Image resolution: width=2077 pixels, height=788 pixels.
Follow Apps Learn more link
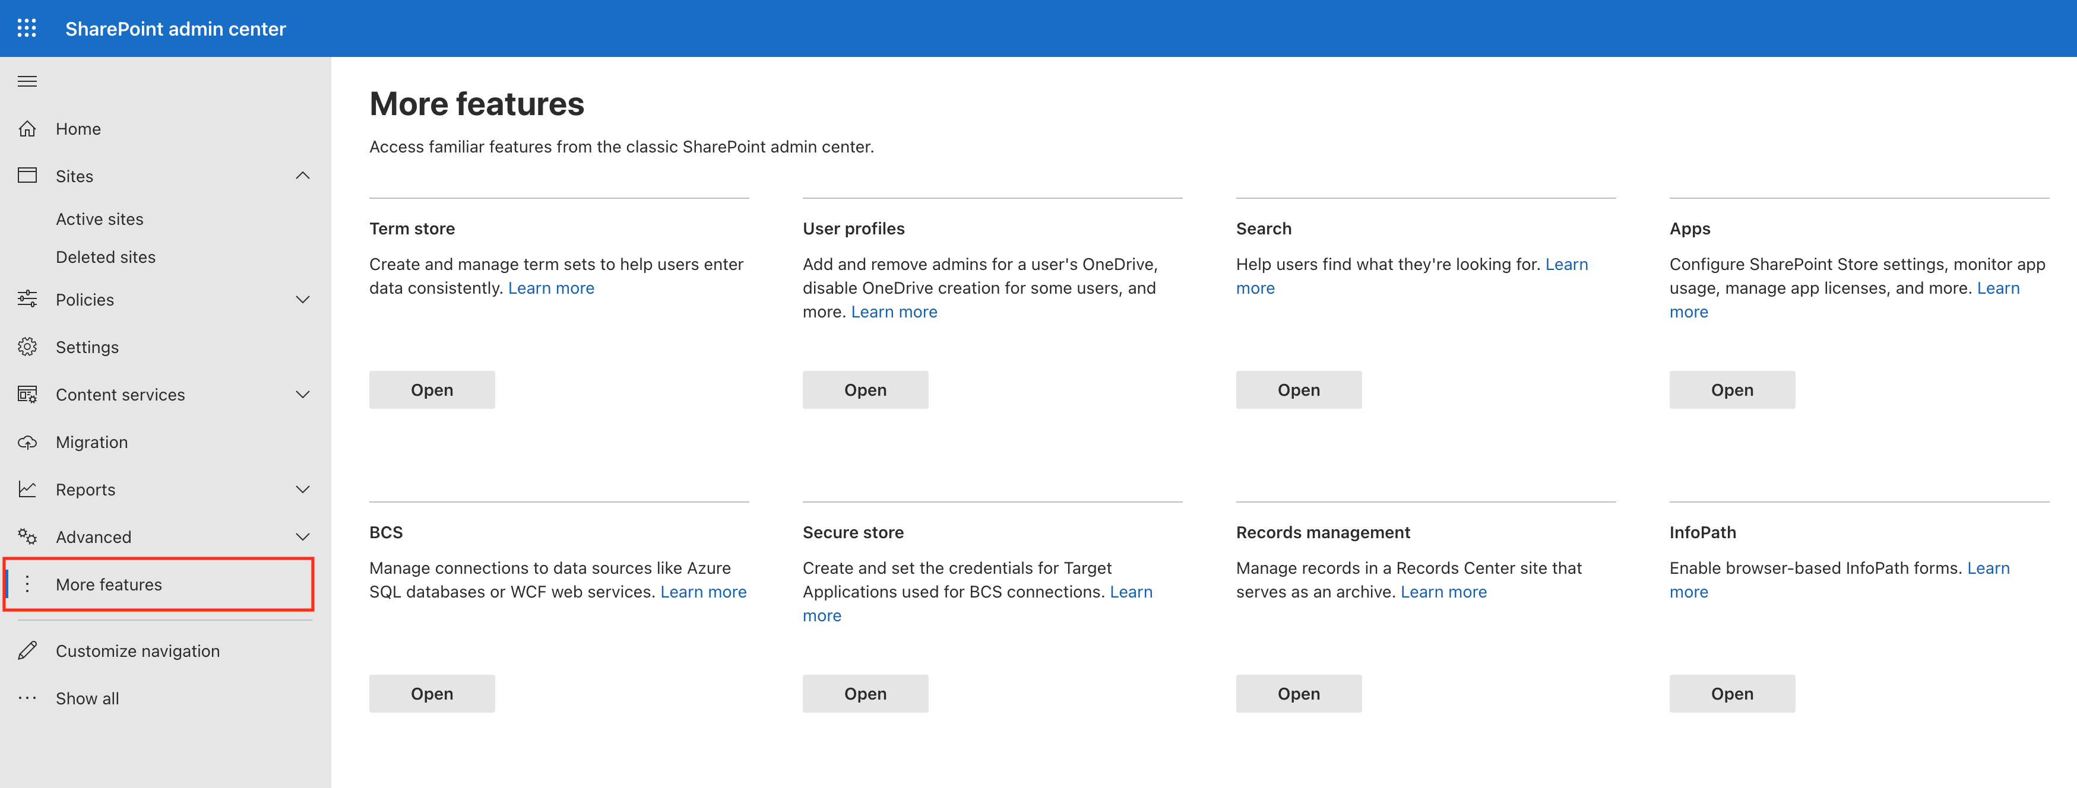coord(1998,288)
